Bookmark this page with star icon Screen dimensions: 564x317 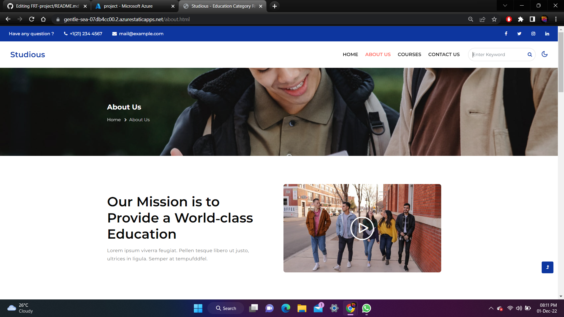coord(494,19)
